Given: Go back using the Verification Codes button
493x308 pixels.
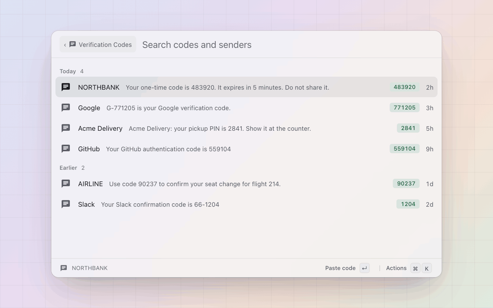Looking at the screenshot, I should pos(98,44).
